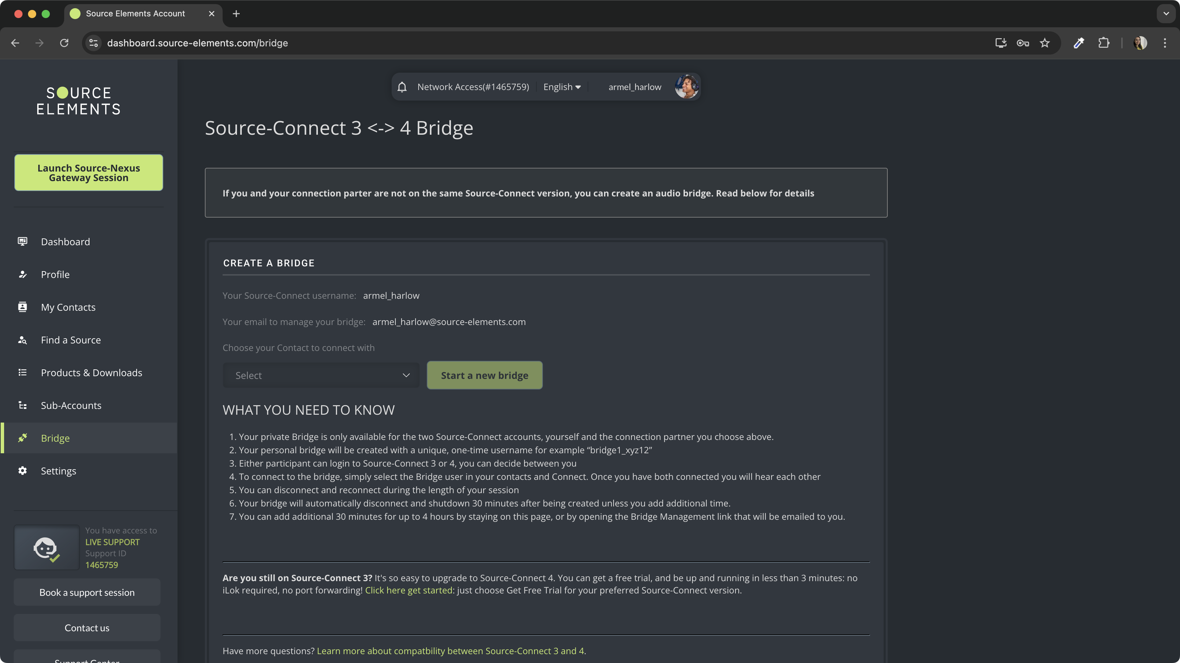
Task: Follow the Click here get started link
Action: tap(408, 590)
